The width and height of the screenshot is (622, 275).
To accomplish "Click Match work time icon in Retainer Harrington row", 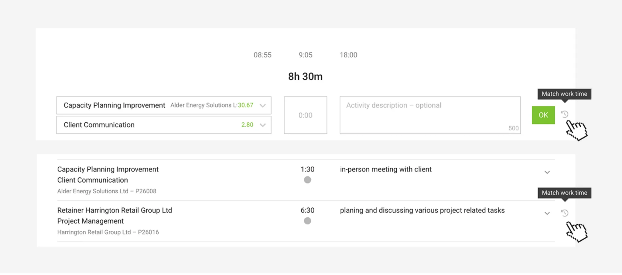I will coord(565,213).
